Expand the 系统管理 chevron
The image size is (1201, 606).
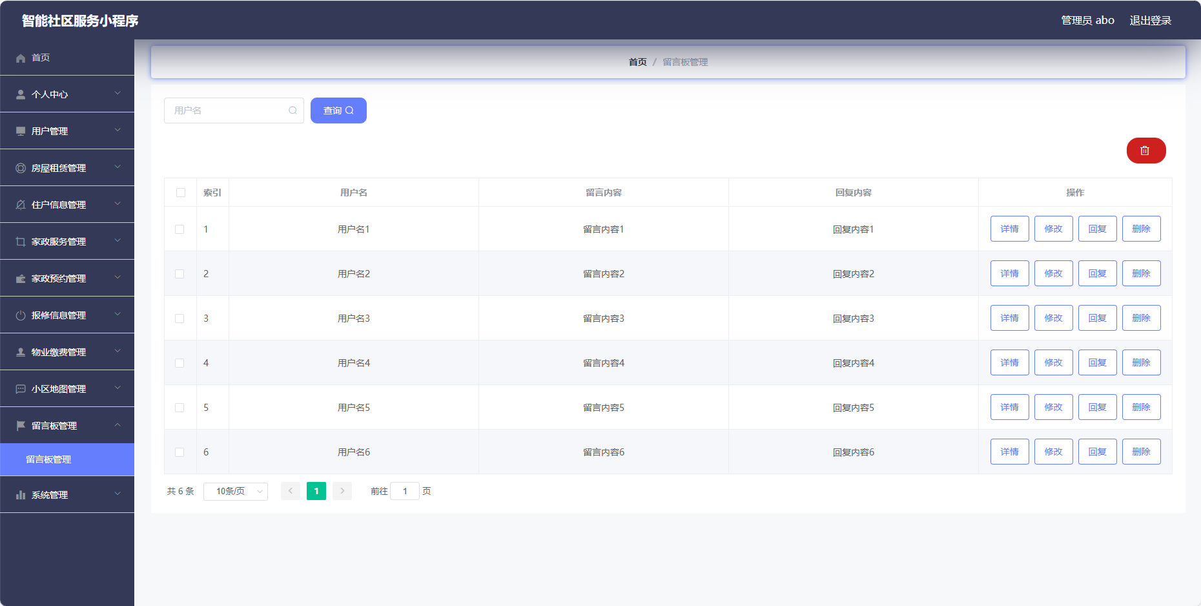pos(118,494)
